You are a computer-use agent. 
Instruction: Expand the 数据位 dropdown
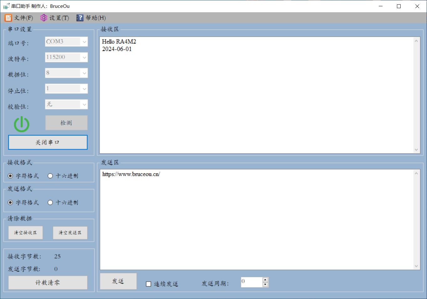(x=84, y=73)
